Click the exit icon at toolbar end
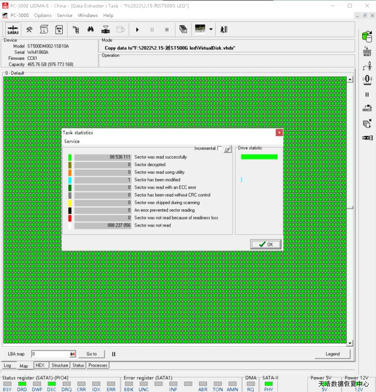The image size is (376, 392). [224, 29]
